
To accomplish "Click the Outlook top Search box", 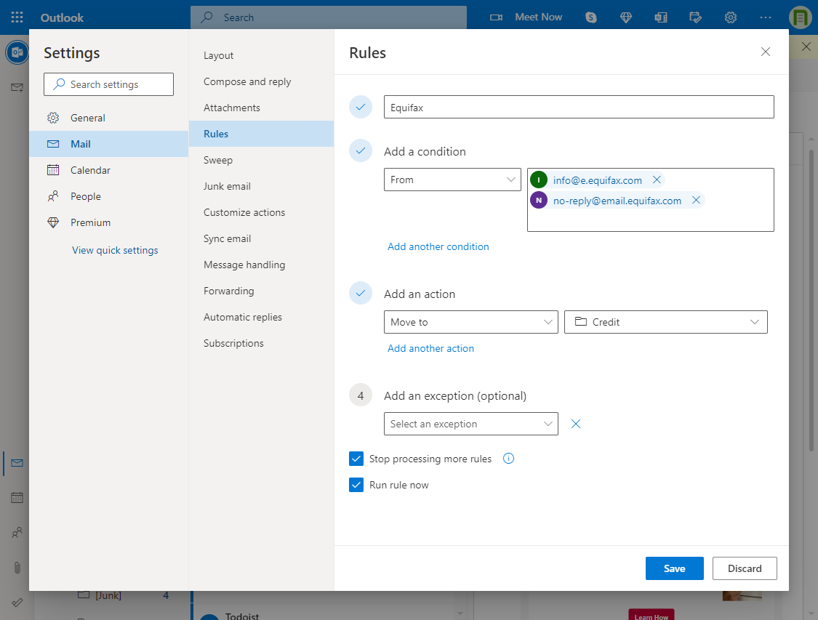I will click(x=329, y=17).
